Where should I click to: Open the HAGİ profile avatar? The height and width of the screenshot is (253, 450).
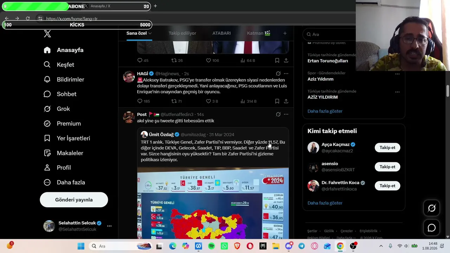129,77
